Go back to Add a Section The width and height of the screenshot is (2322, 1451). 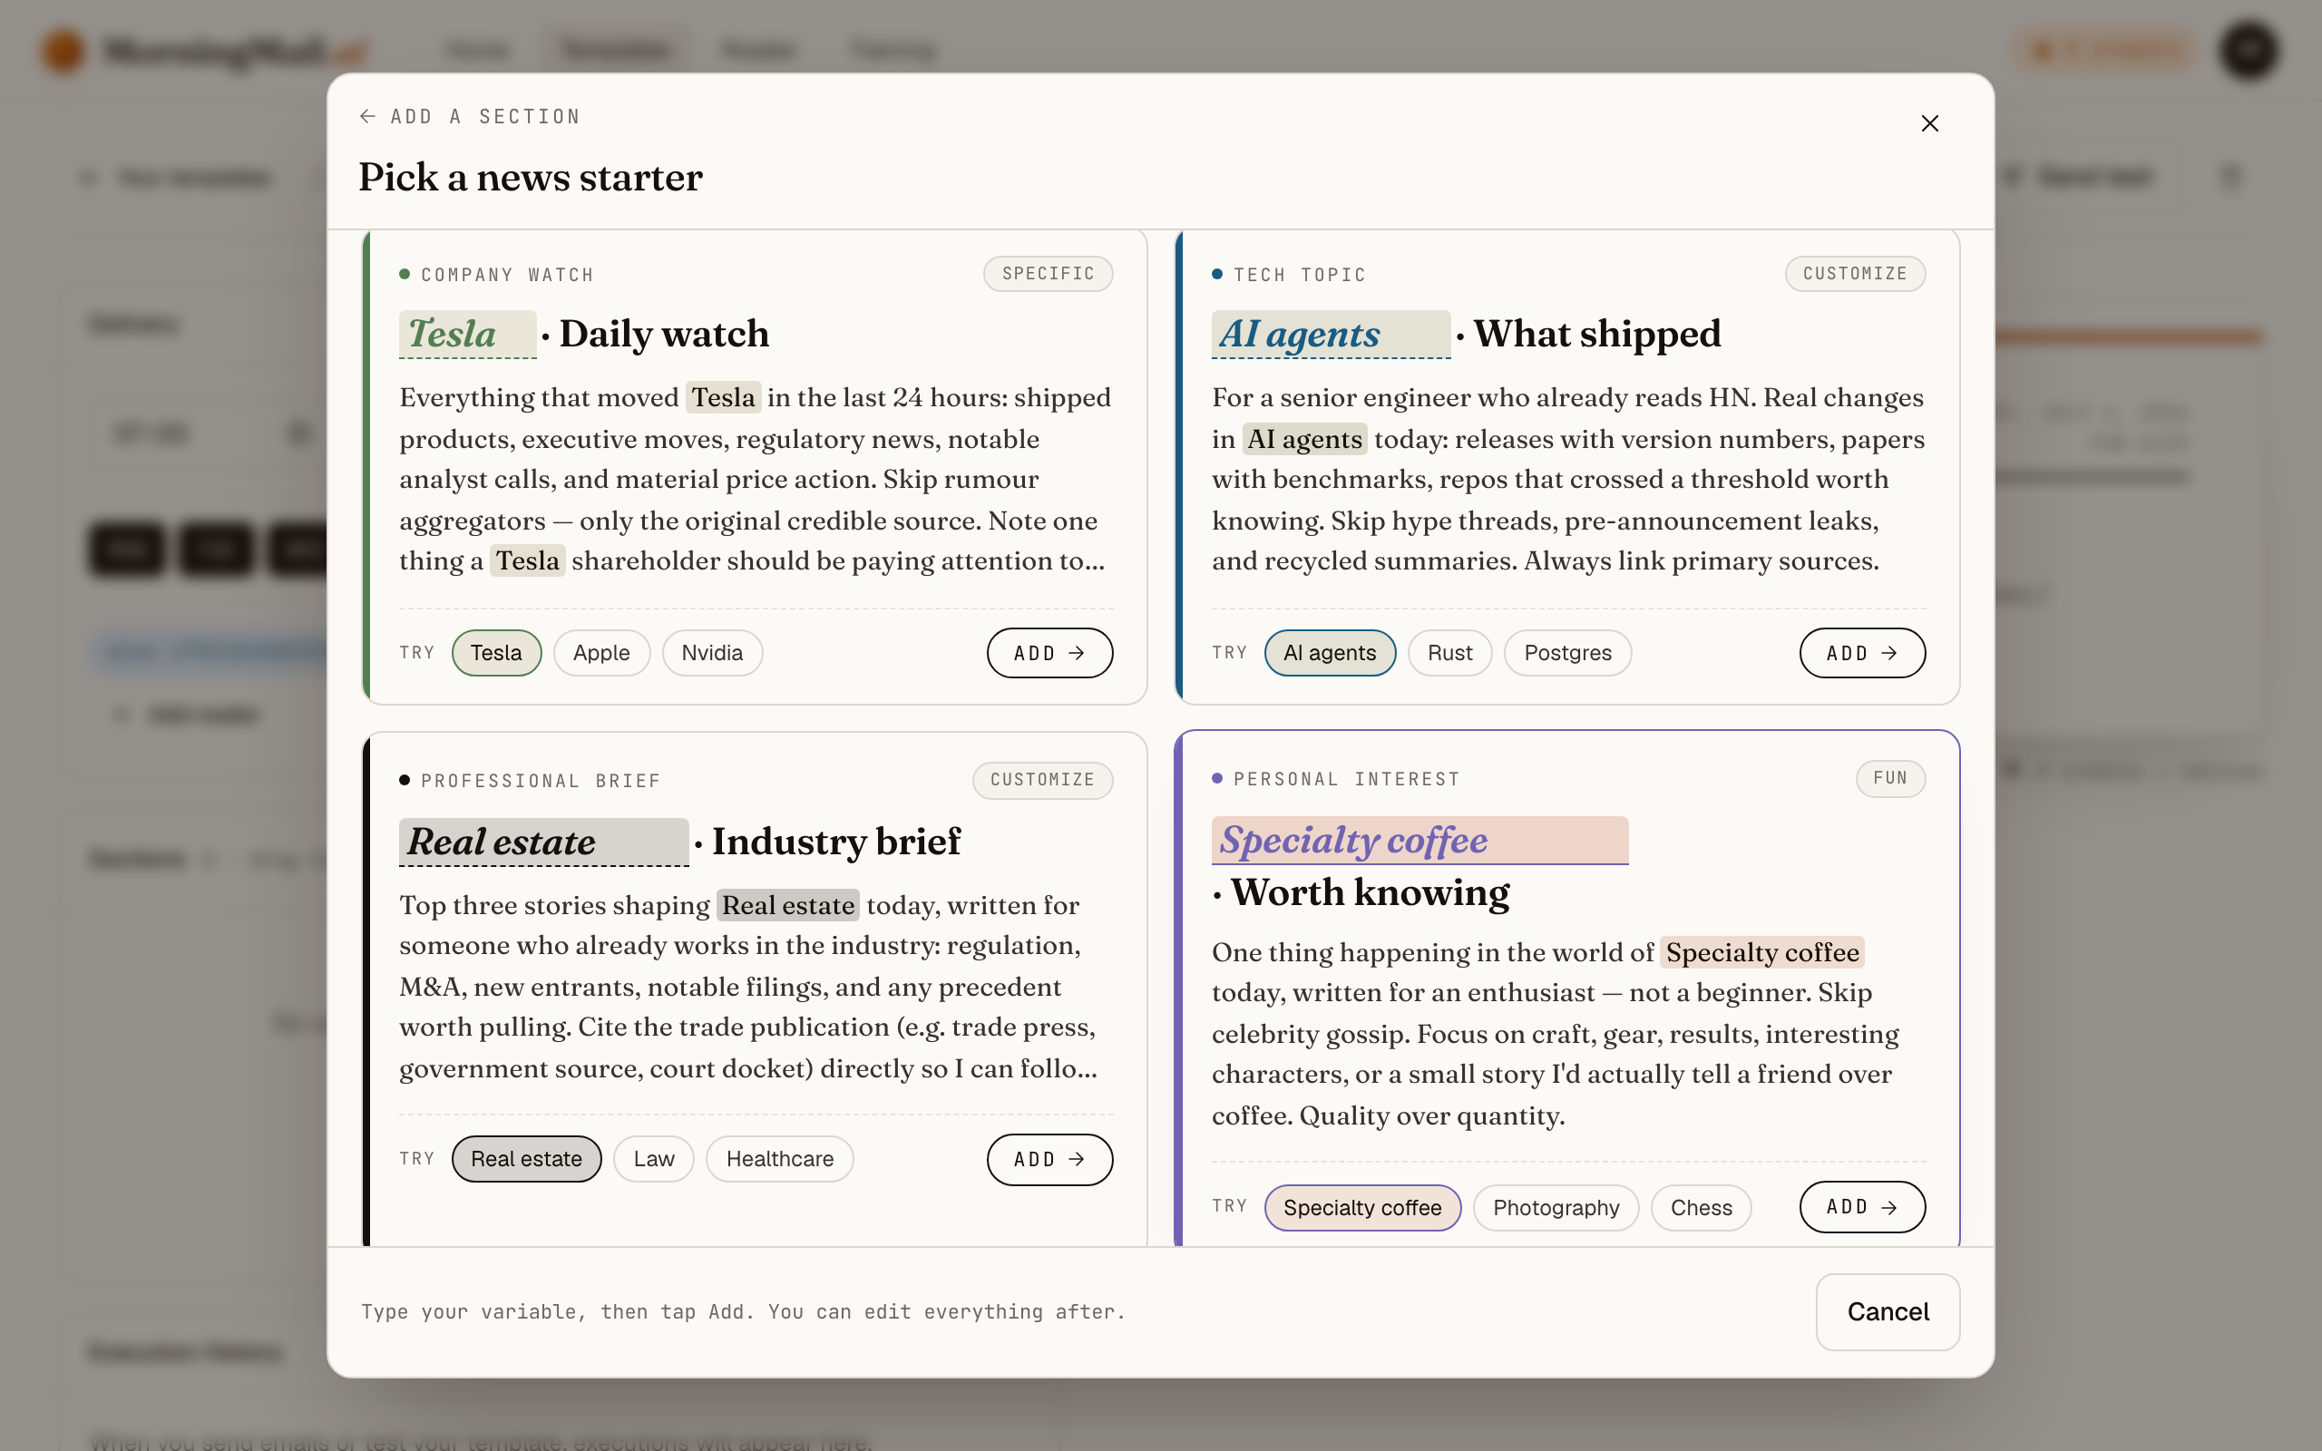tap(470, 116)
